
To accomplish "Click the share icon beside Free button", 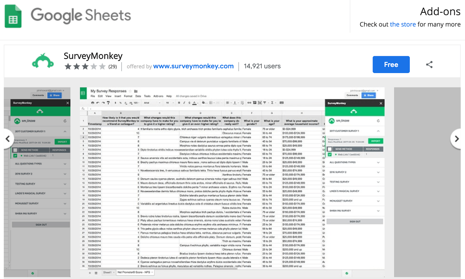I will [x=429, y=65].
